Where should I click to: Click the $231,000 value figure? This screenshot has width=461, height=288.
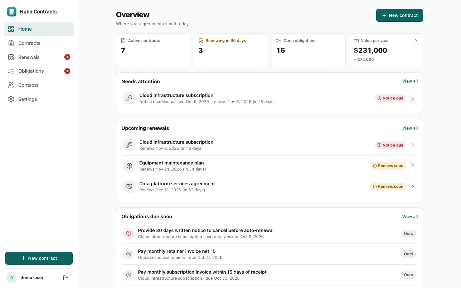click(x=370, y=50)
